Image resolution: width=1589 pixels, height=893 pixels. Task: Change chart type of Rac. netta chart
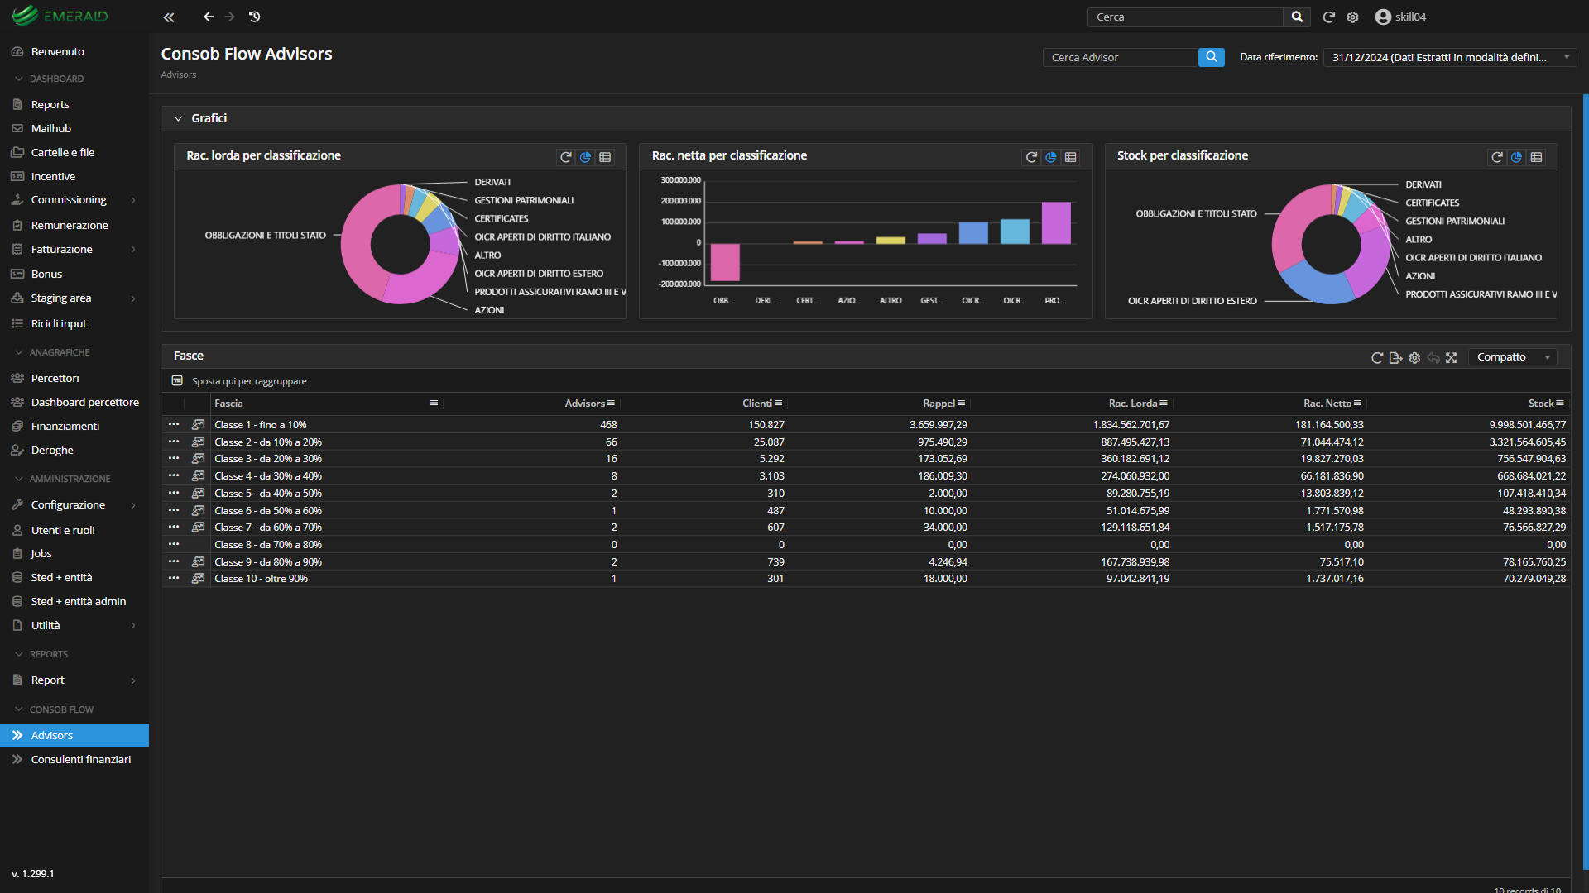tap(1051, 157)
